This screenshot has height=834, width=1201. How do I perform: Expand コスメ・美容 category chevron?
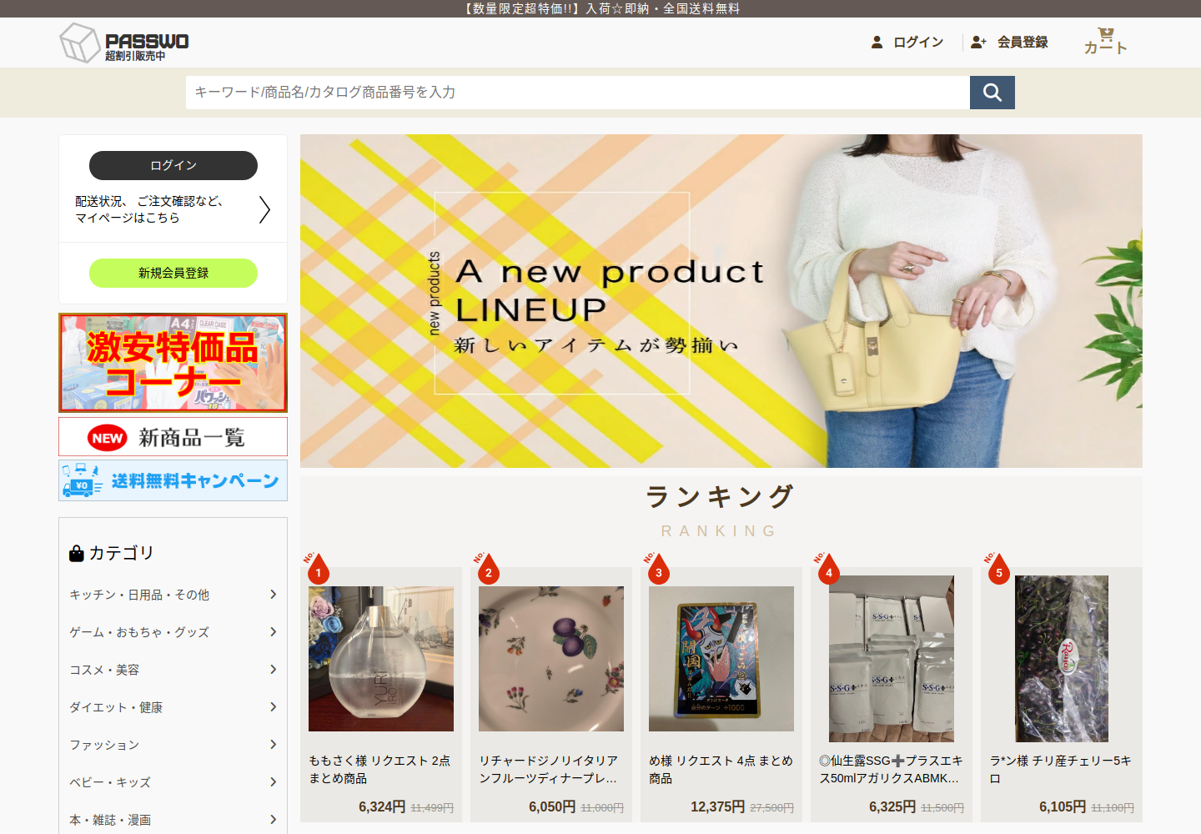tap(273, 669)
